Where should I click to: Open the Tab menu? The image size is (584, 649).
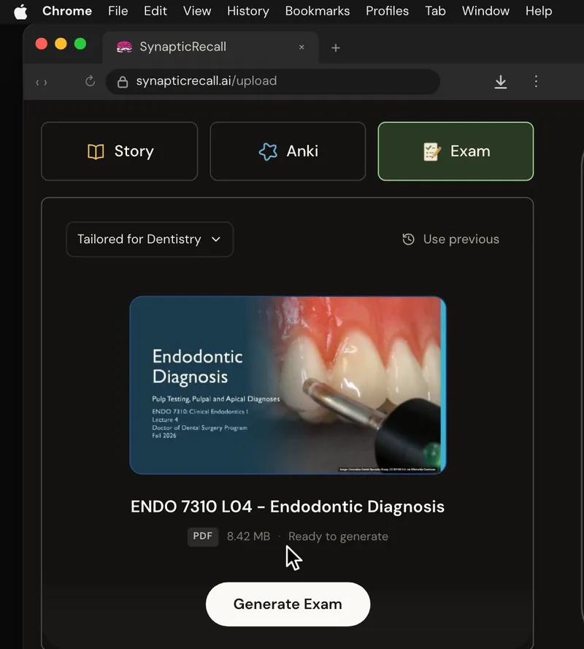click(435, 11)
